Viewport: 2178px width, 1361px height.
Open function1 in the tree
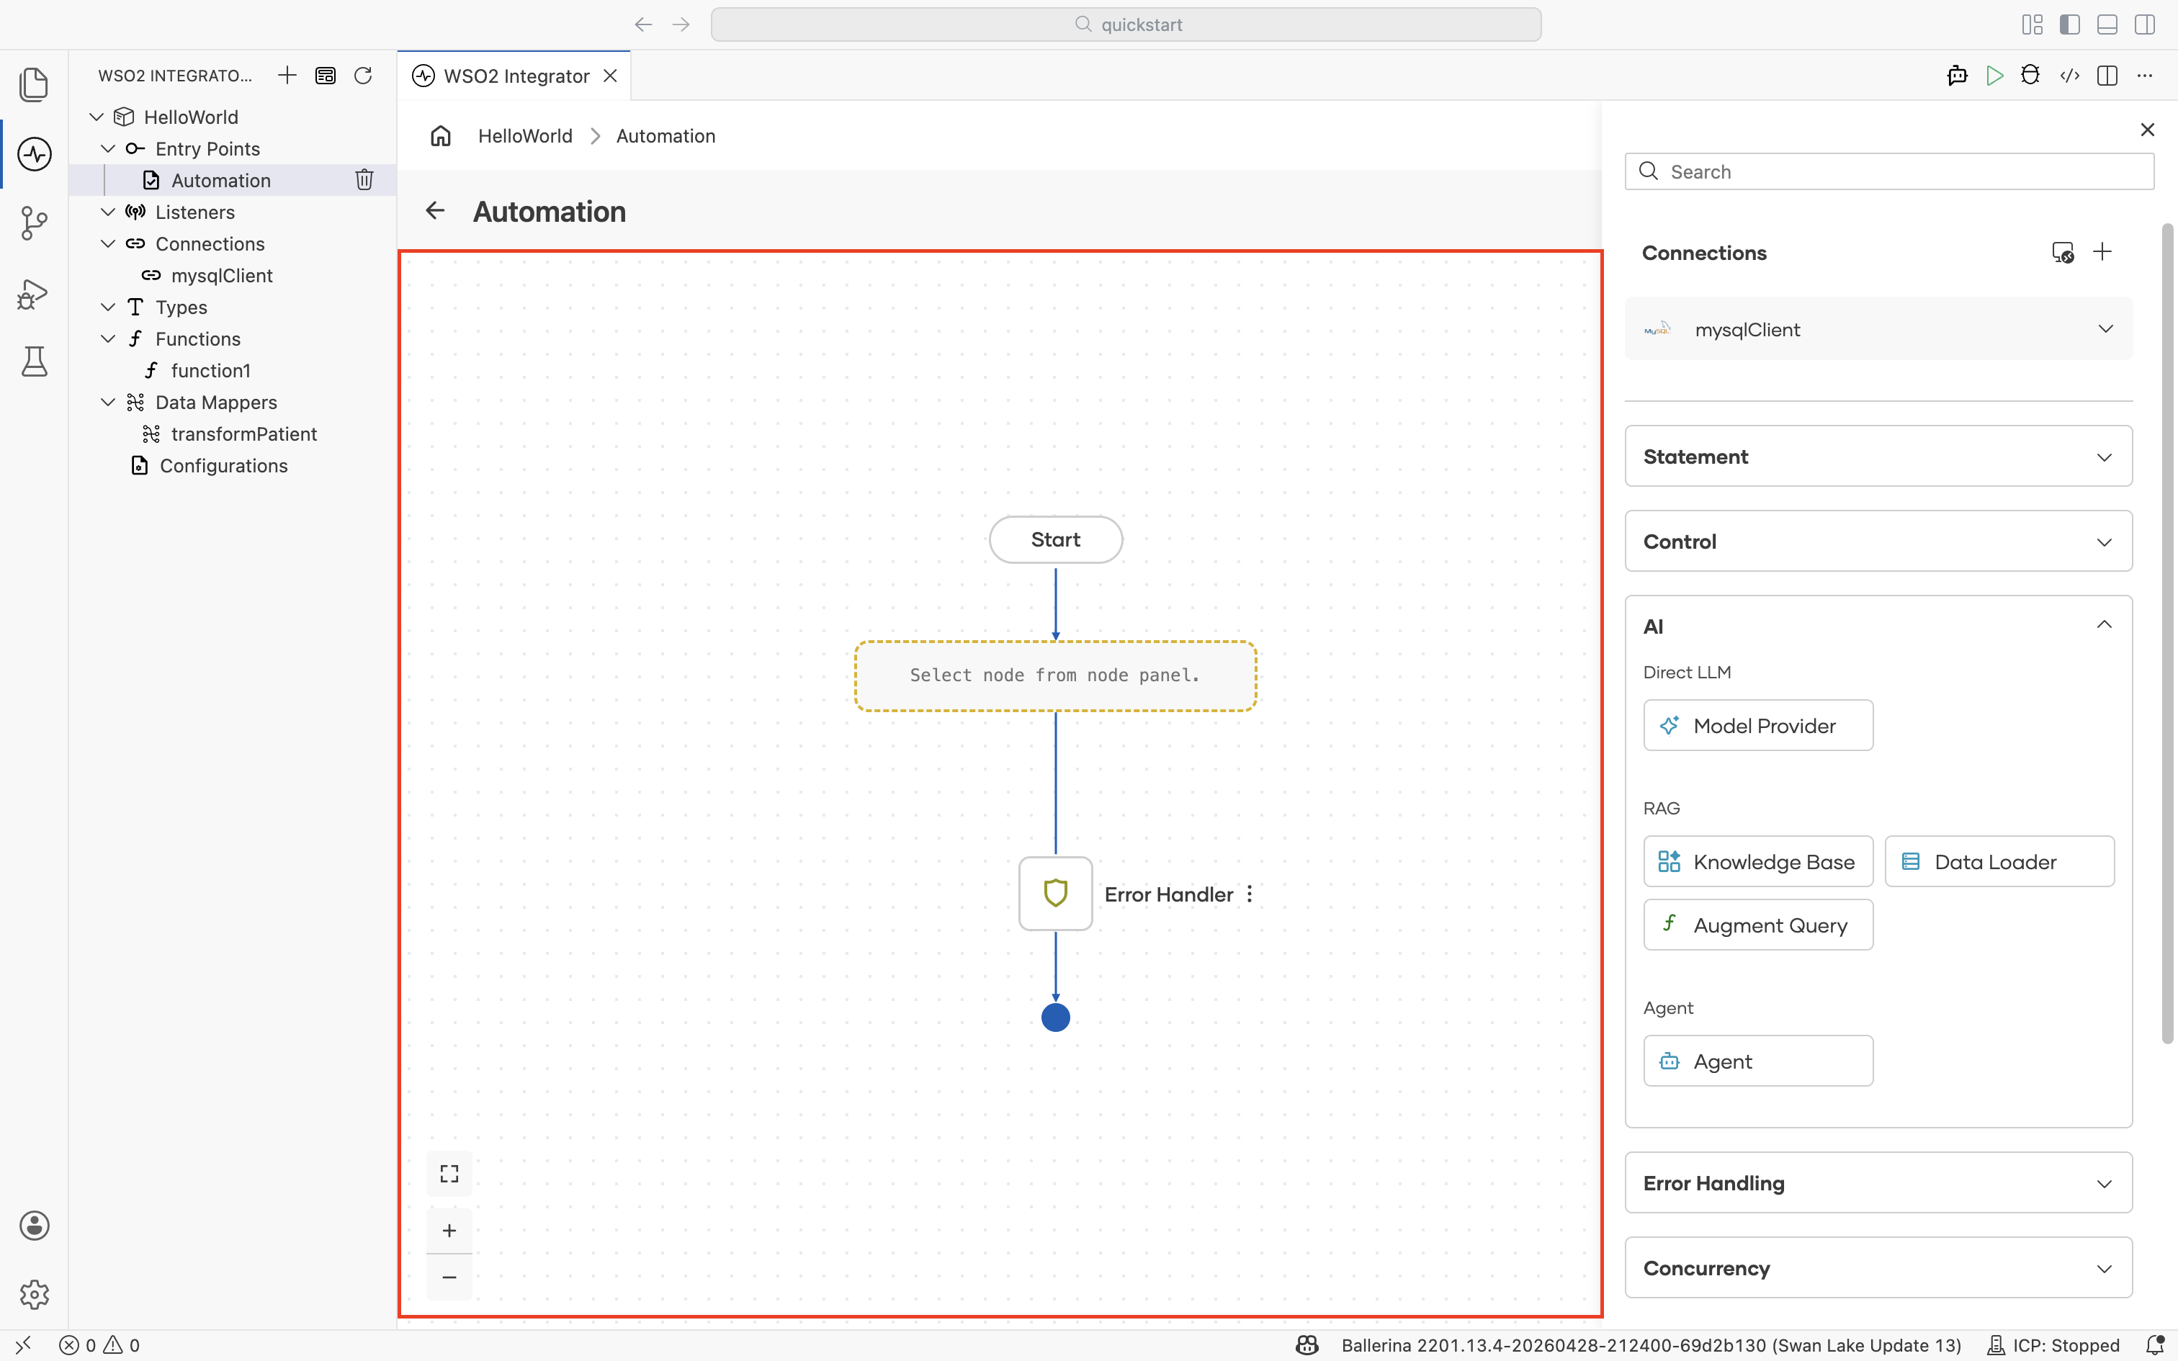point(210,370)
